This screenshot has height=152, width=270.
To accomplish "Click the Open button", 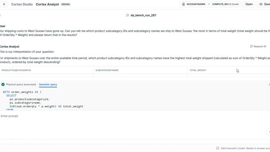I will (x=249, y=4).
